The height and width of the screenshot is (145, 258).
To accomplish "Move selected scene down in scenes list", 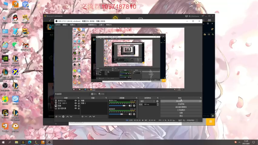I will point(94,117).
